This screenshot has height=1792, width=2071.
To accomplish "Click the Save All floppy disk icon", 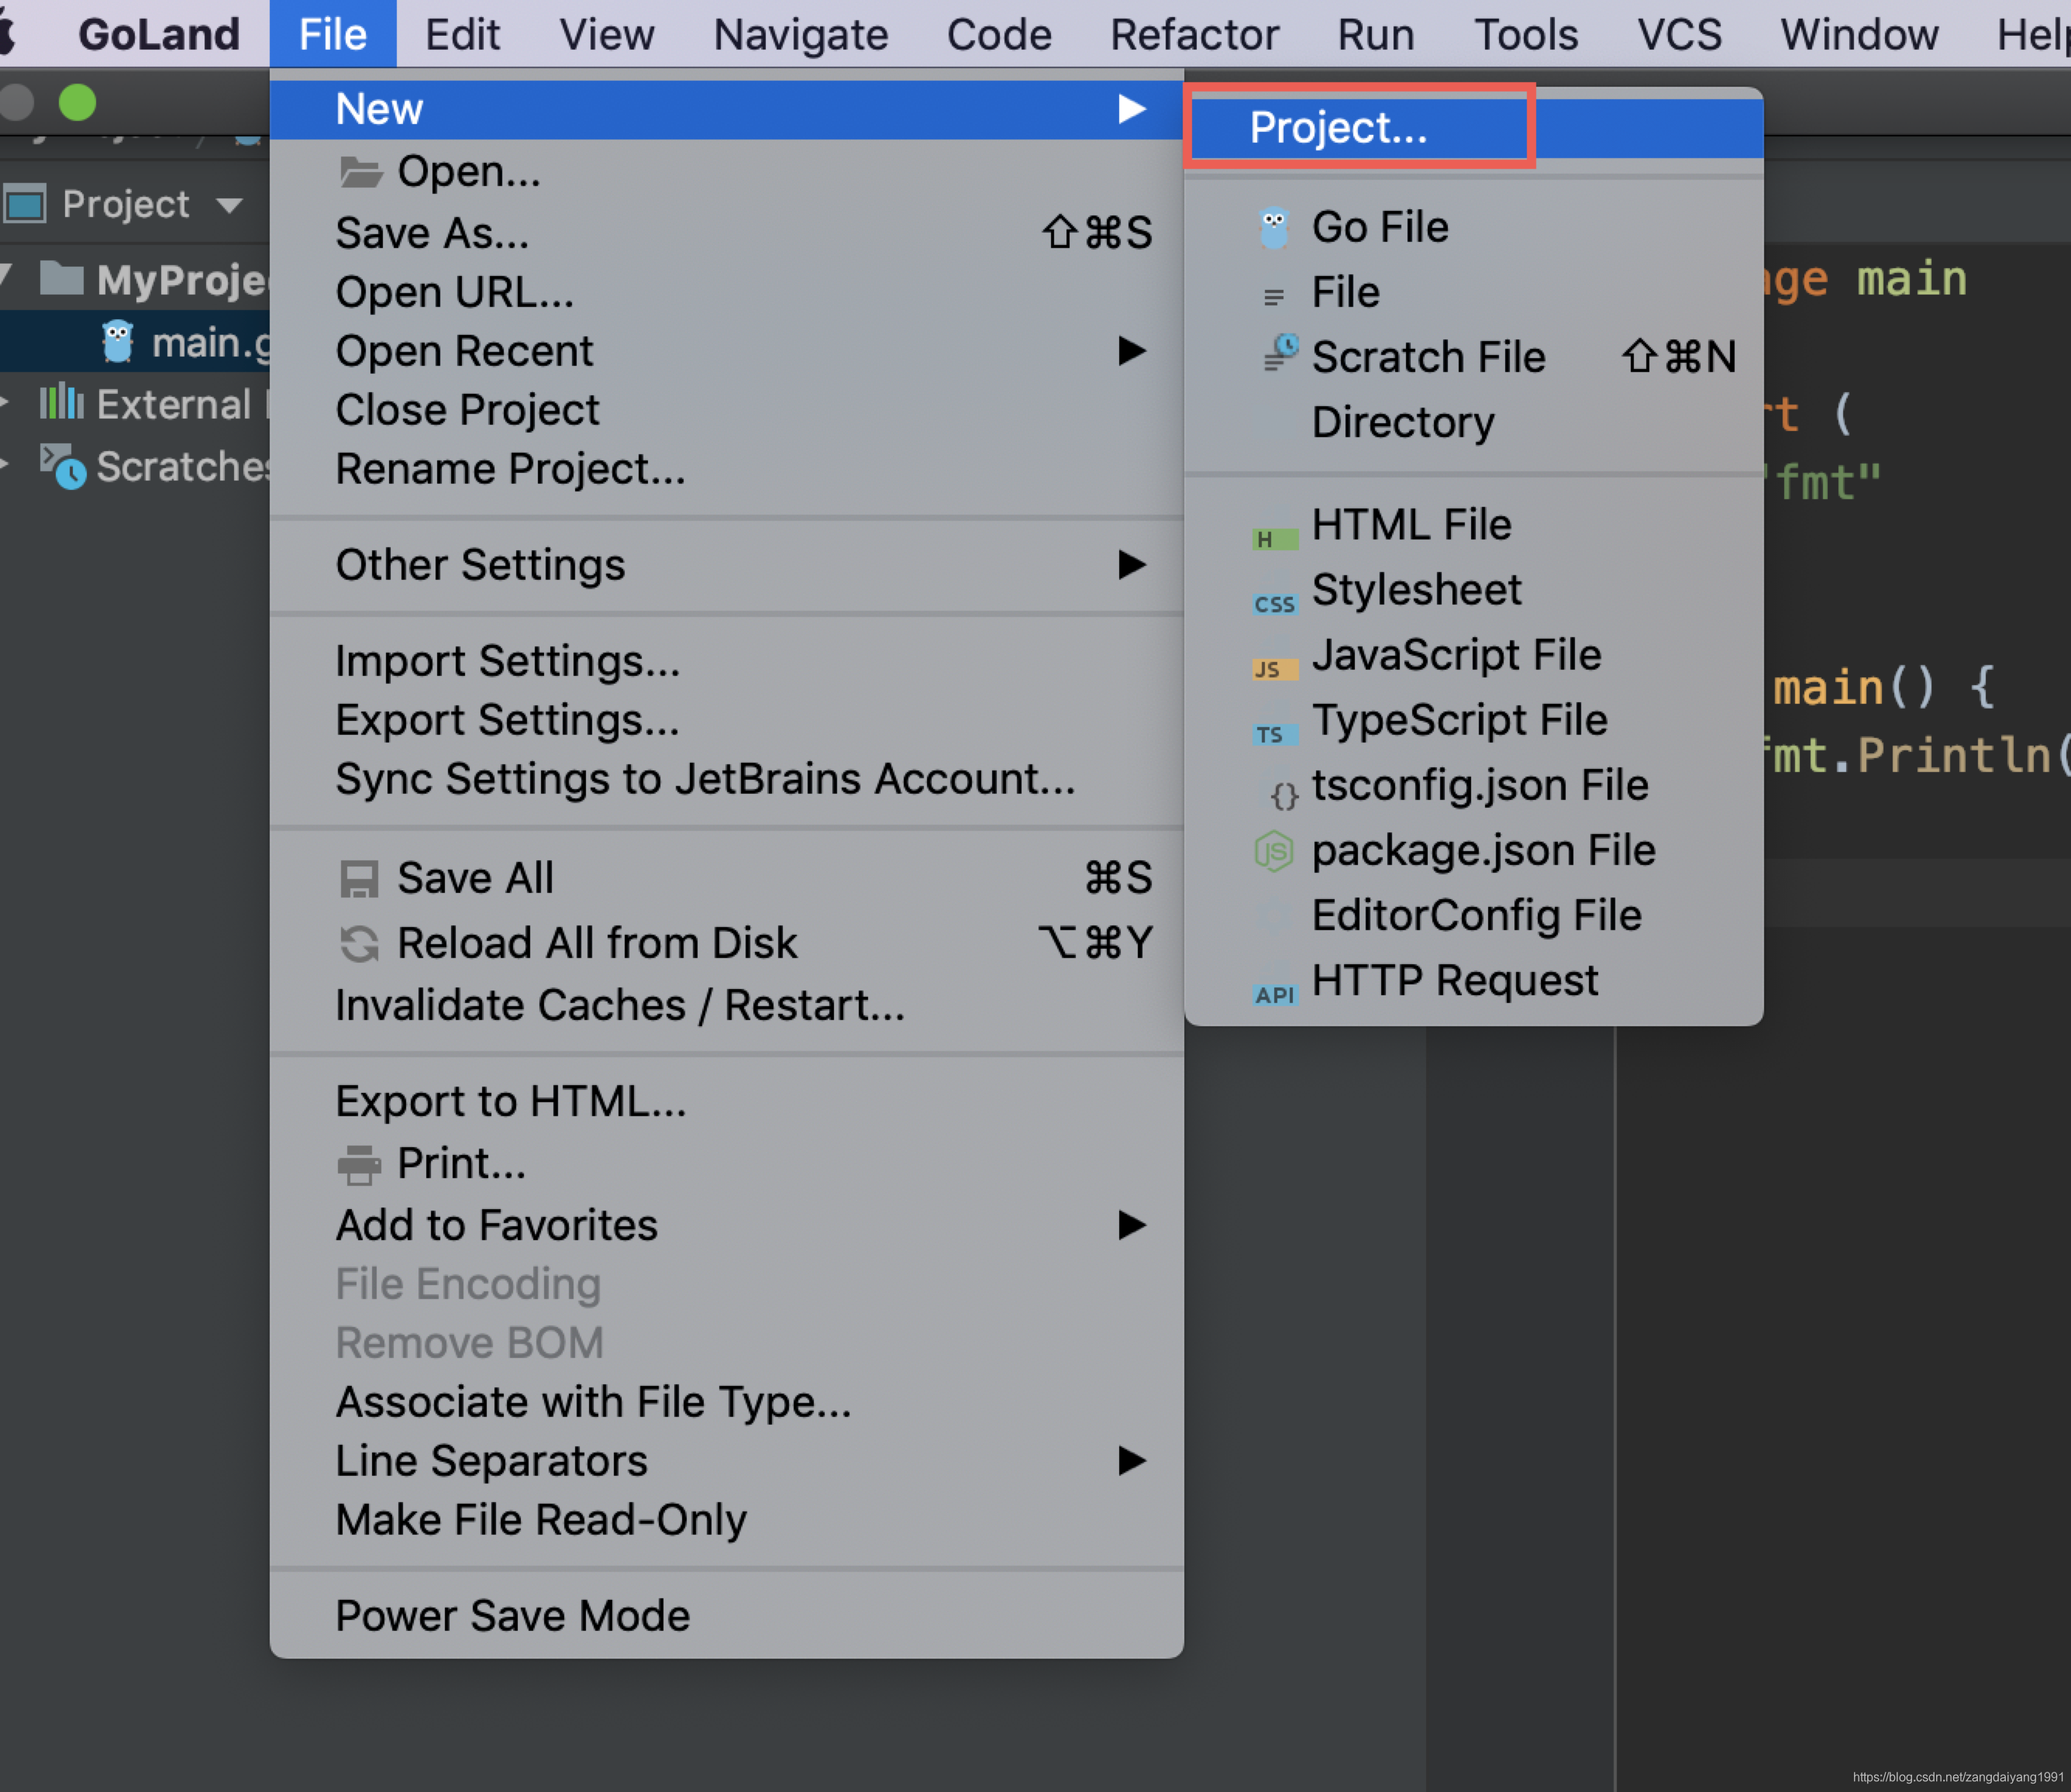I will click(359, 879).
